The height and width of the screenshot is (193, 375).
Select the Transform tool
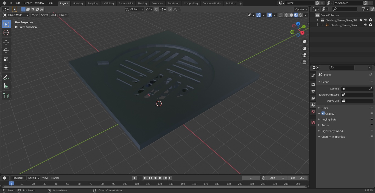pos(6,68)
